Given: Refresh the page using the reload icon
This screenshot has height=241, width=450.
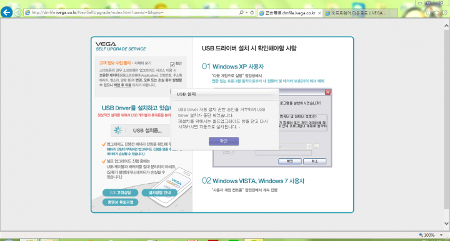Looking at the screenshot, I should (x=252, y=12).
